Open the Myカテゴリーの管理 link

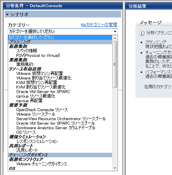[99, 25]
